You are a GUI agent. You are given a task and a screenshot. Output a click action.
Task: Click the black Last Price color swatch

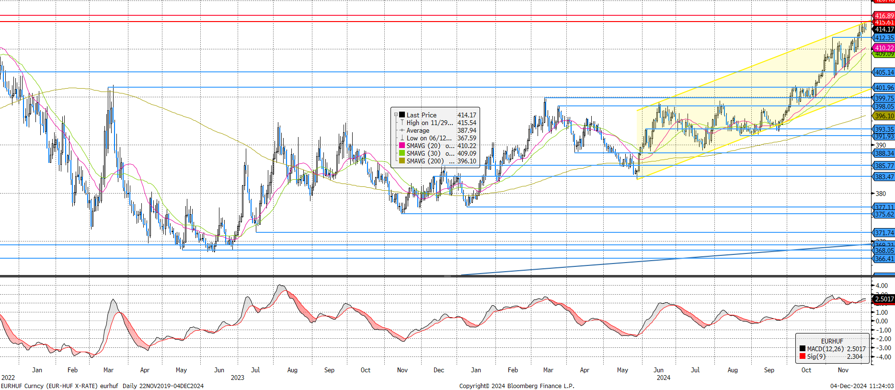pos(402,115)
